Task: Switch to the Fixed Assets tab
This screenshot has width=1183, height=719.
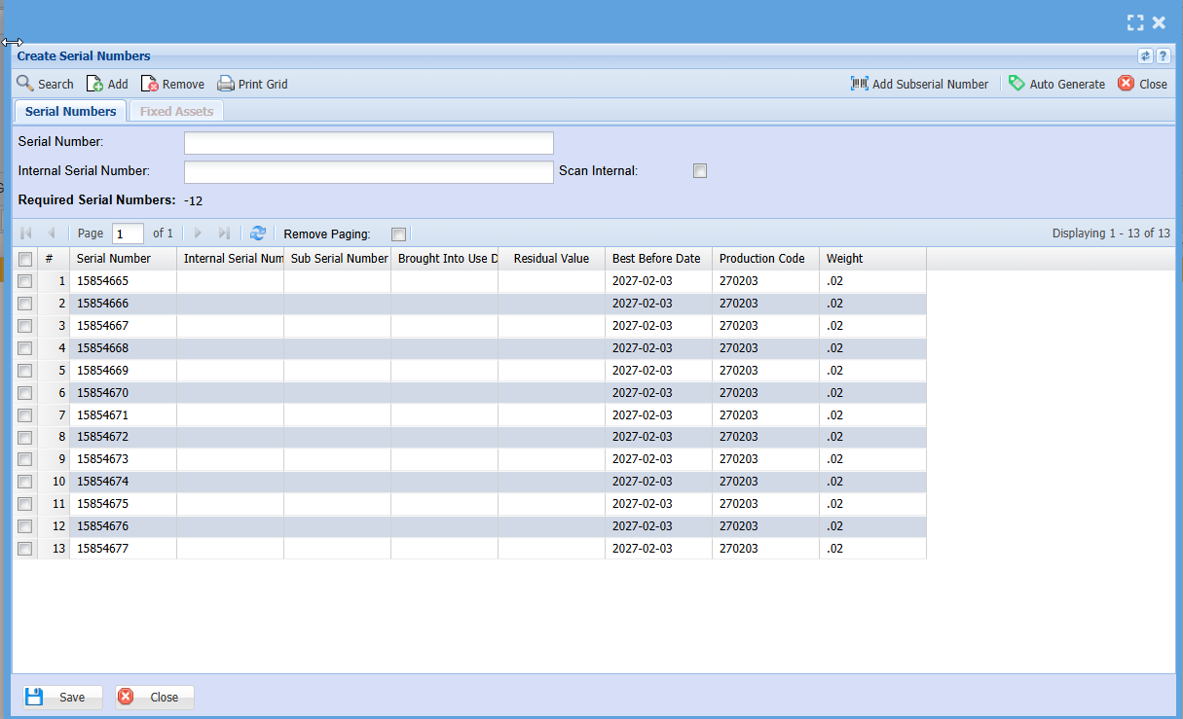Action: 176,111
